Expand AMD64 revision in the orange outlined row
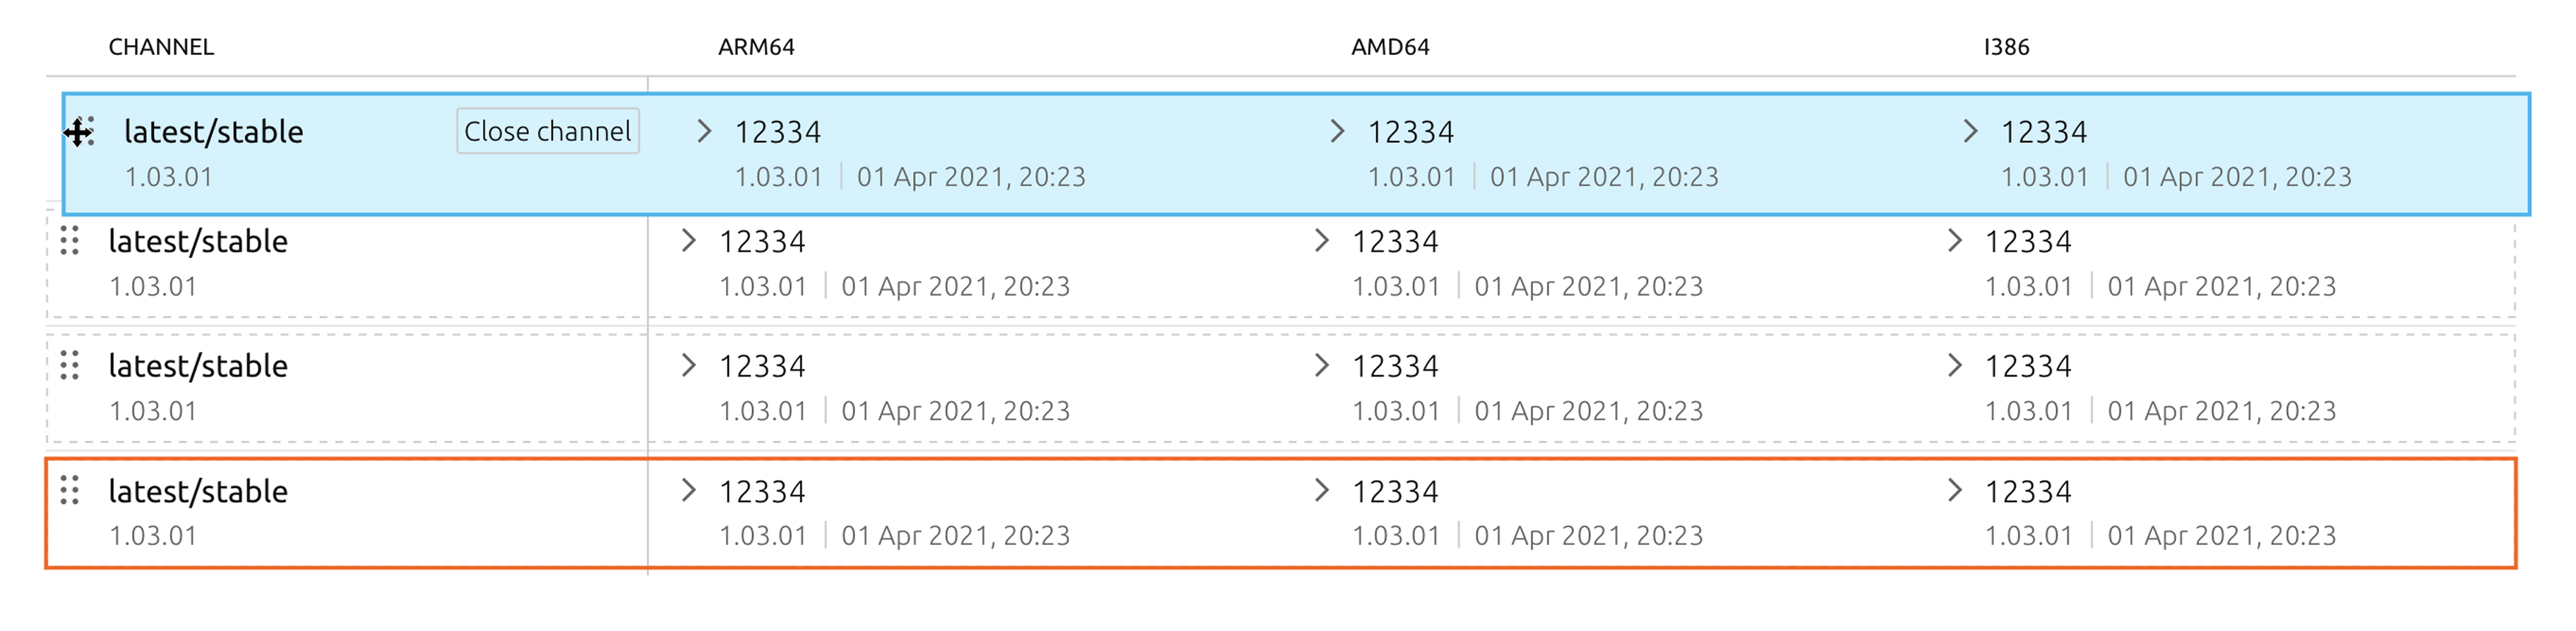The width and height of the screenshot is (2576, 631). (x=1321, y=490)
